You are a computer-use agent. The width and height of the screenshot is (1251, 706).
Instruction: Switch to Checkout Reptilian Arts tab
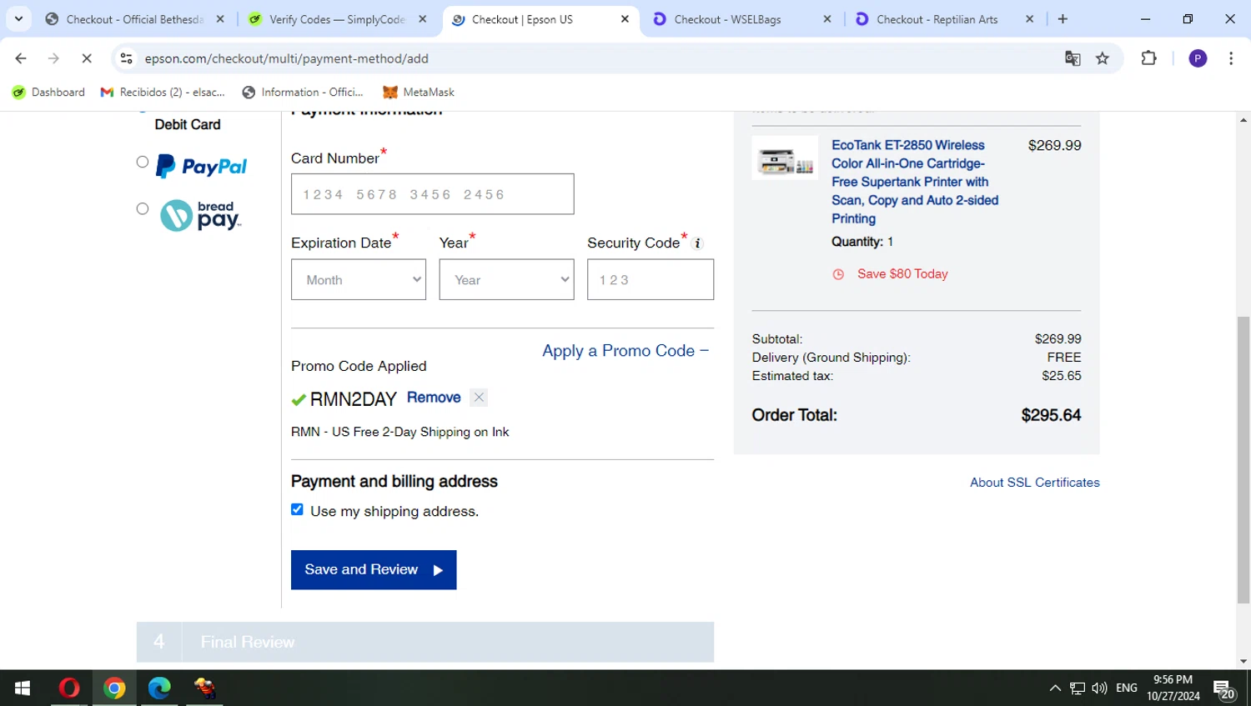937,19
